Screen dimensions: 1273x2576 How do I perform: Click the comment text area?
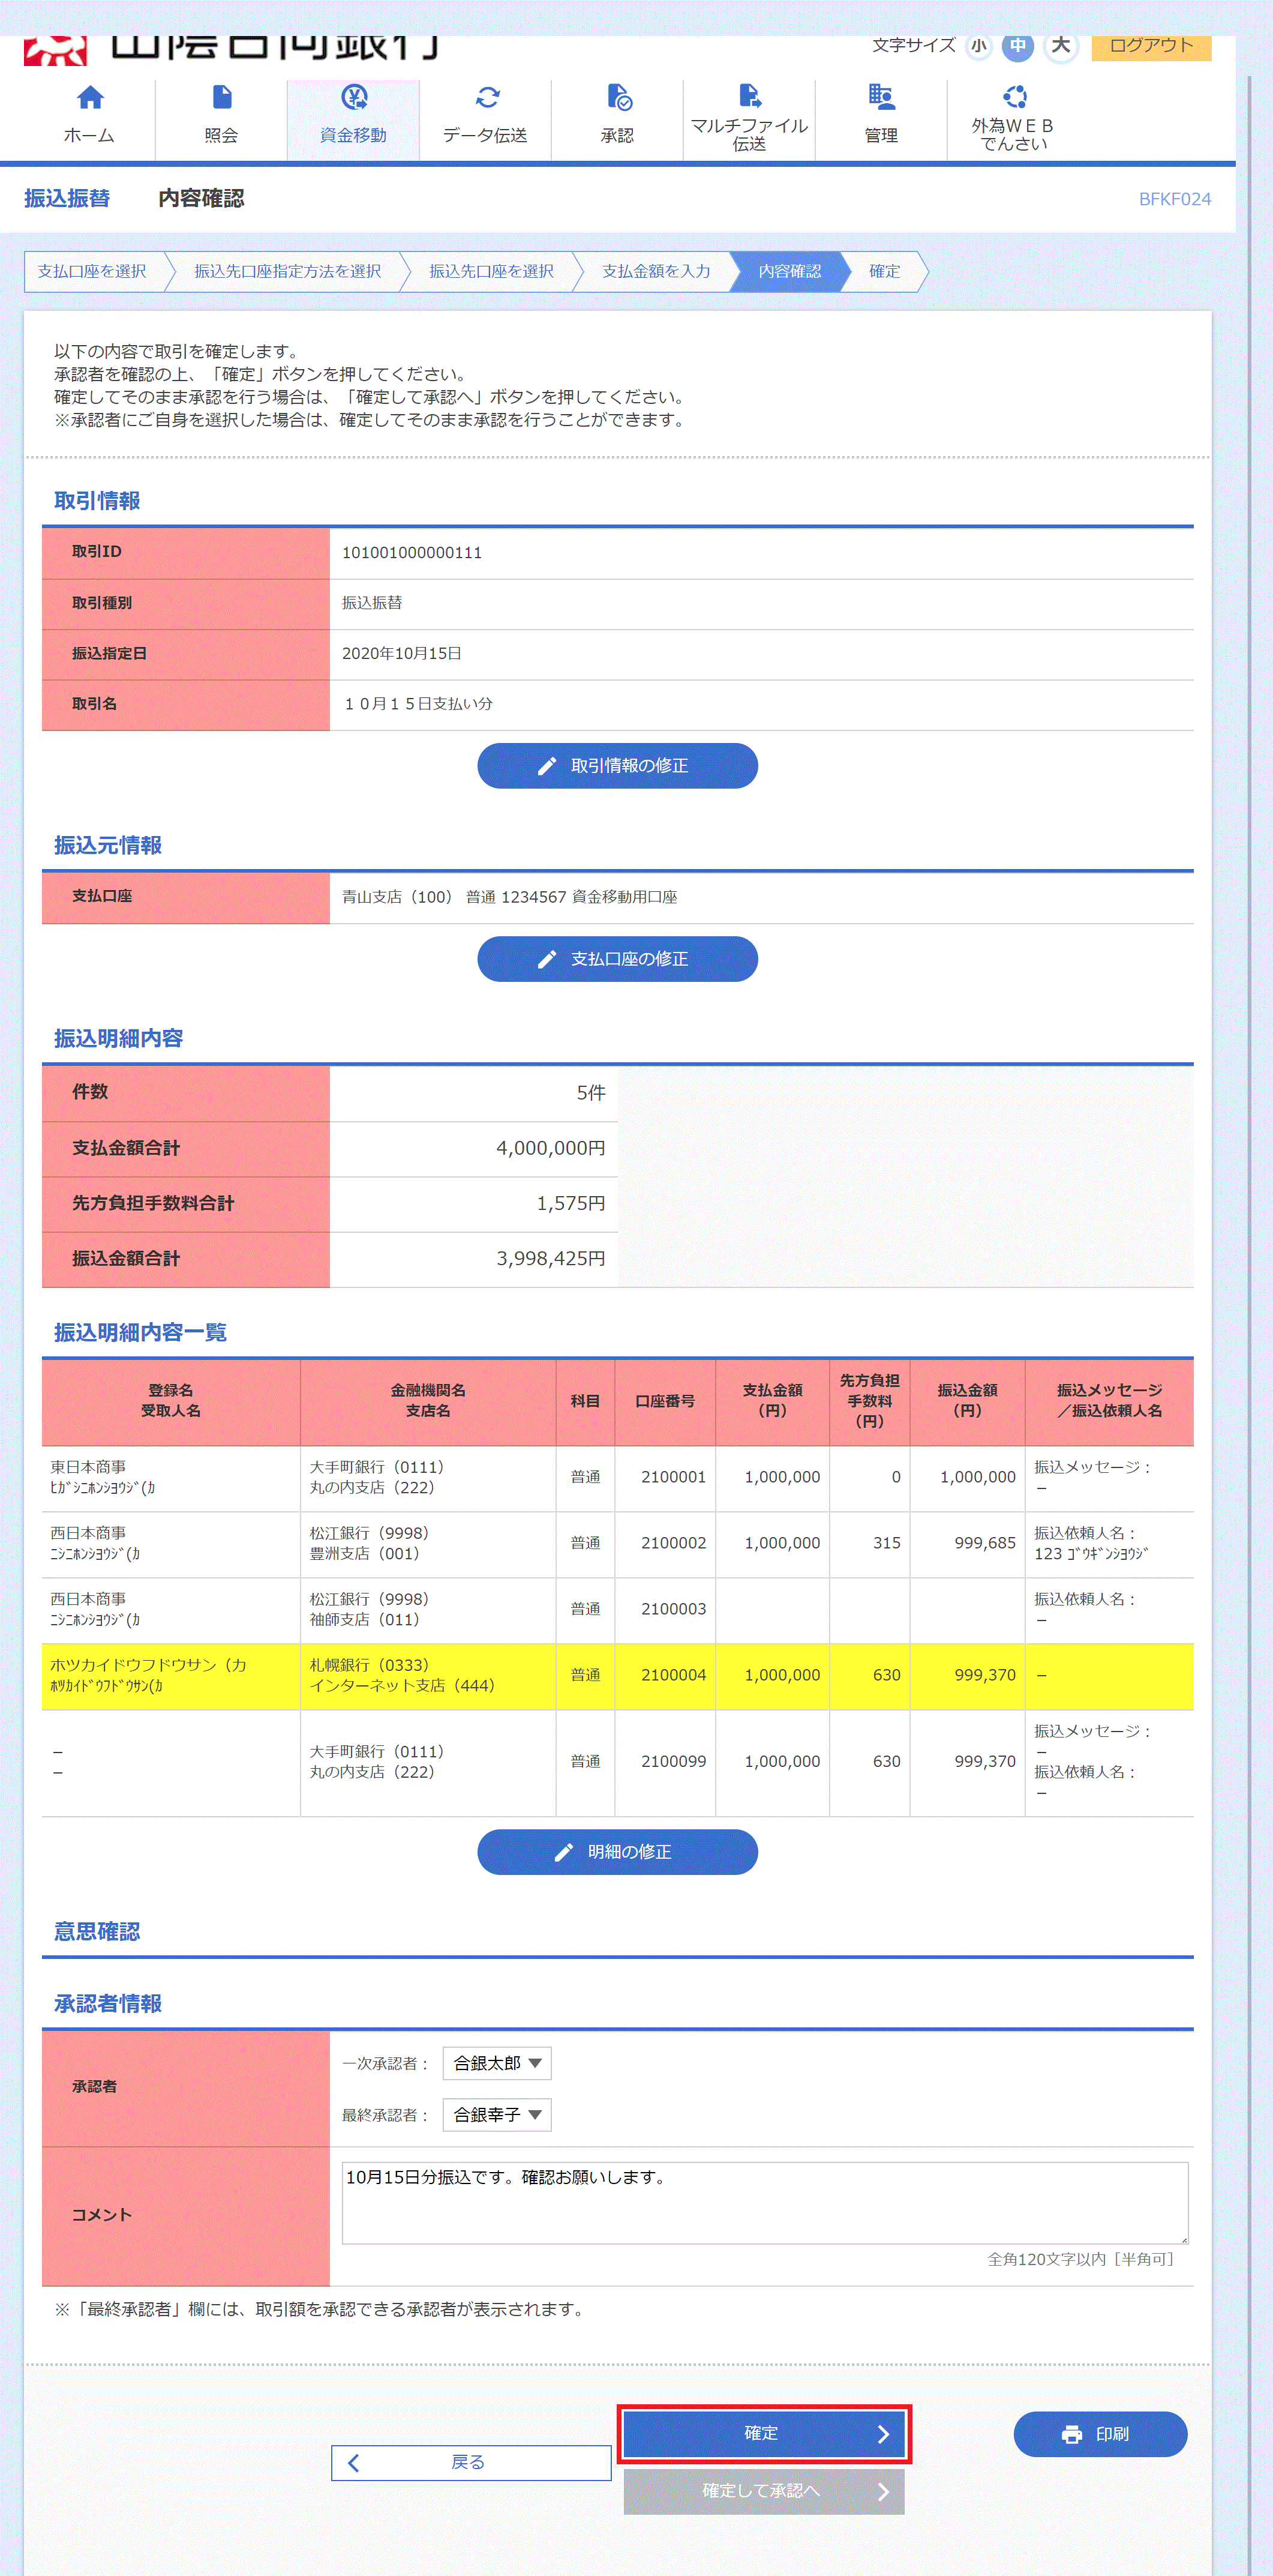pyautogui.click(x=764, y=2203)
